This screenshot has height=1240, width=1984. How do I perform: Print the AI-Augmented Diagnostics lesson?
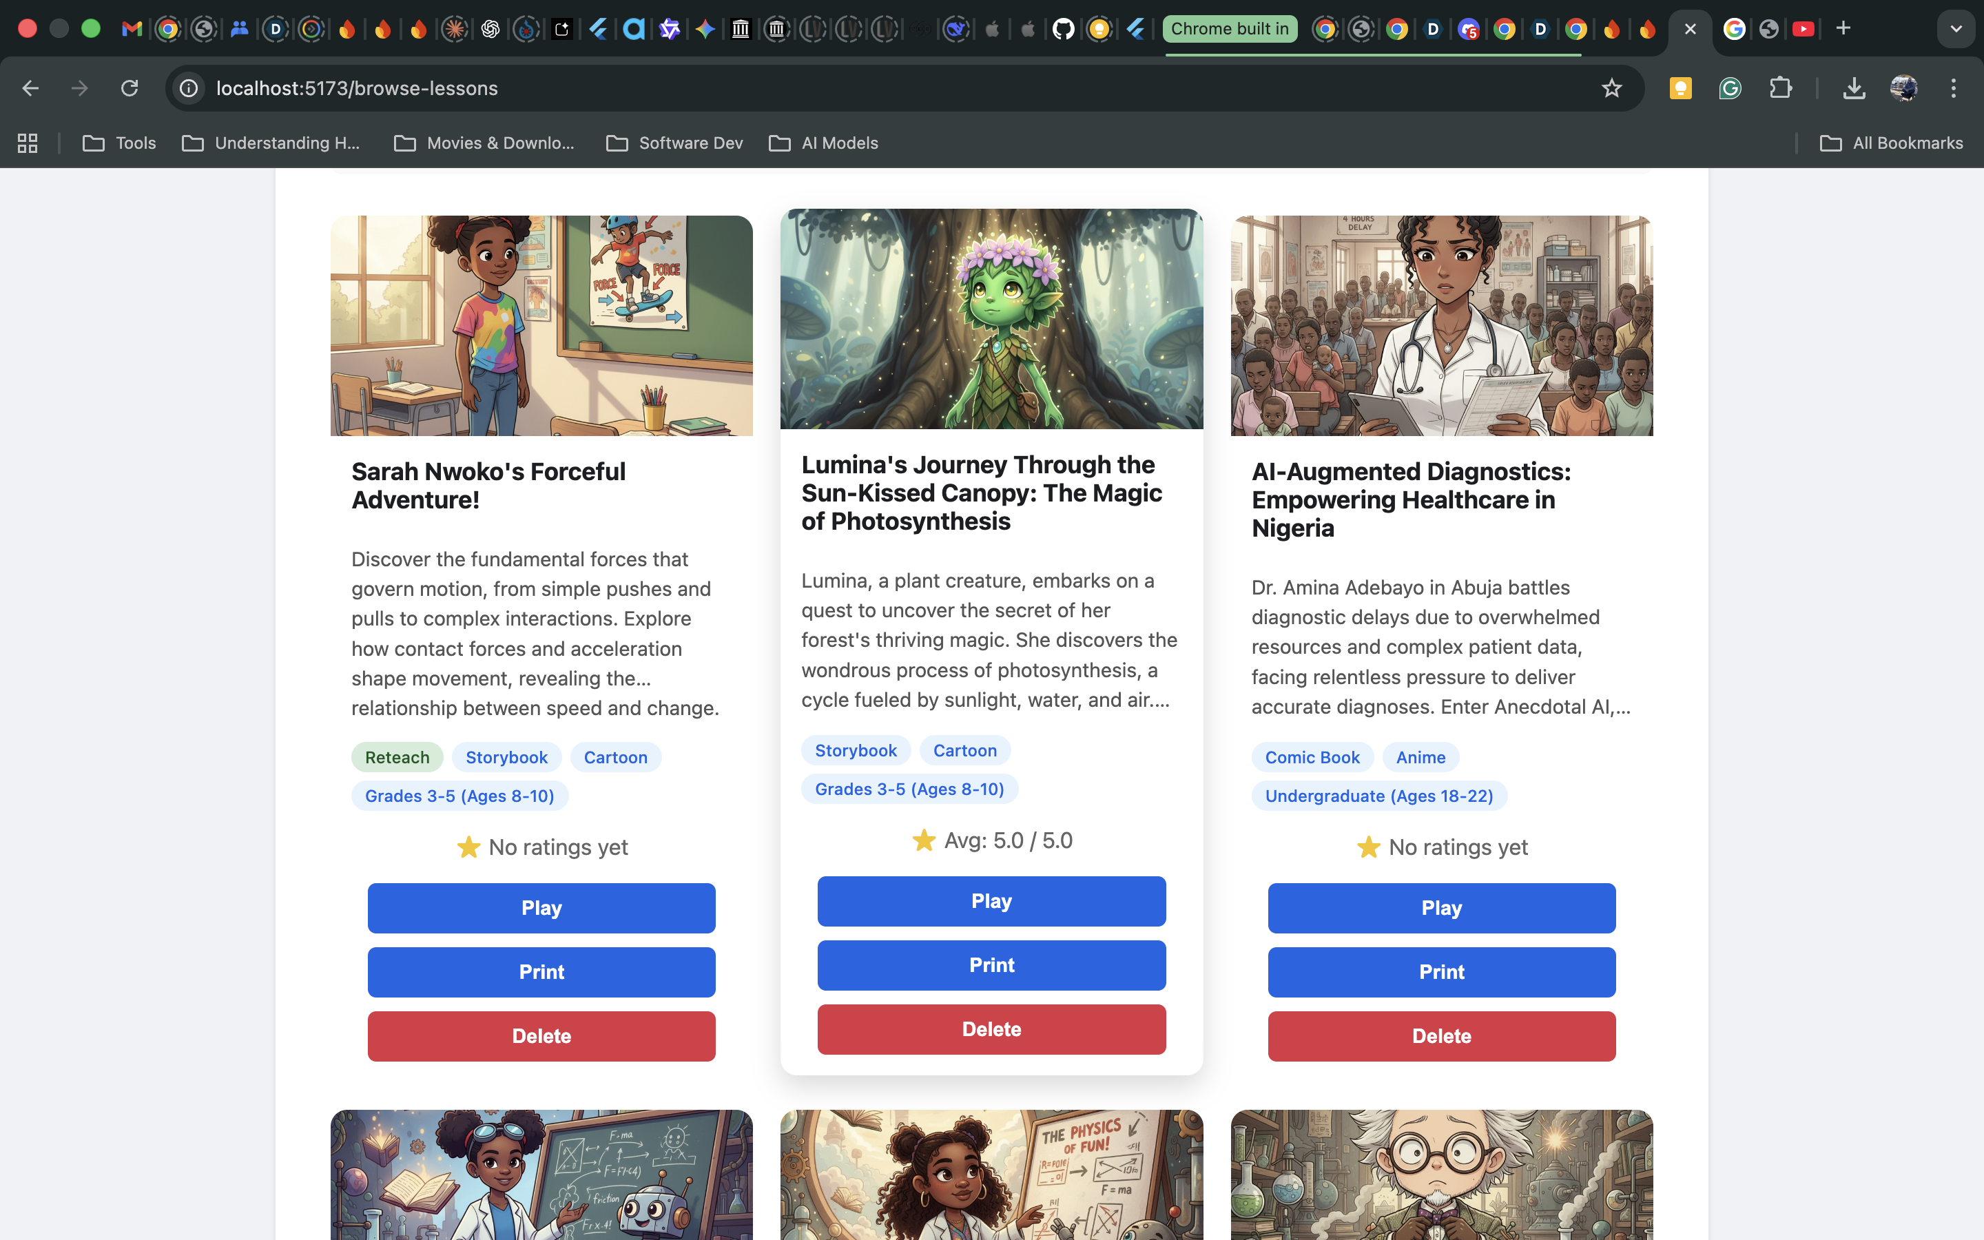(1441, 972)
